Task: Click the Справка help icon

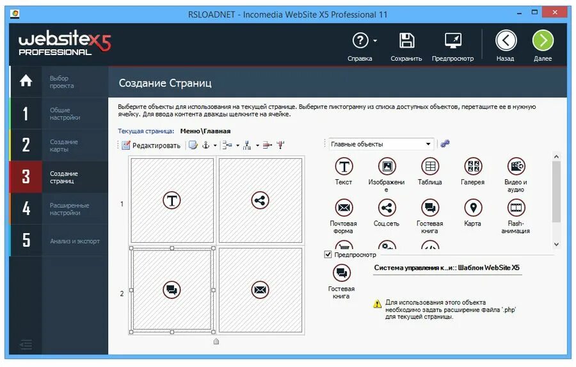Action: pyautogui.click(x=360, y=40)
